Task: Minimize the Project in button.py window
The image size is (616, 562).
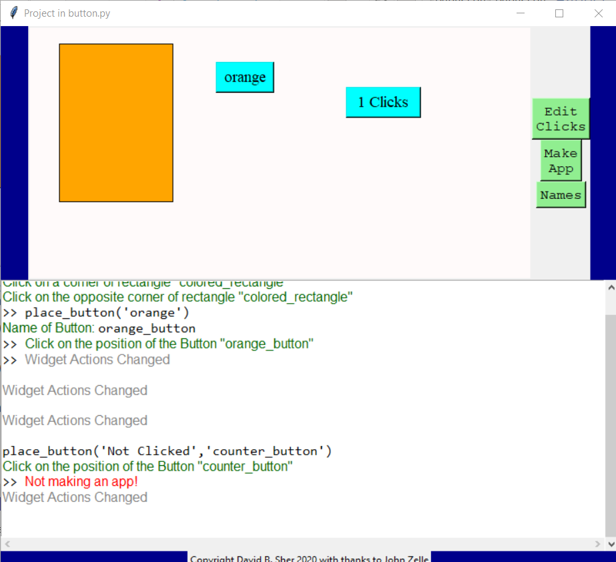Action: tap(521, 13)
